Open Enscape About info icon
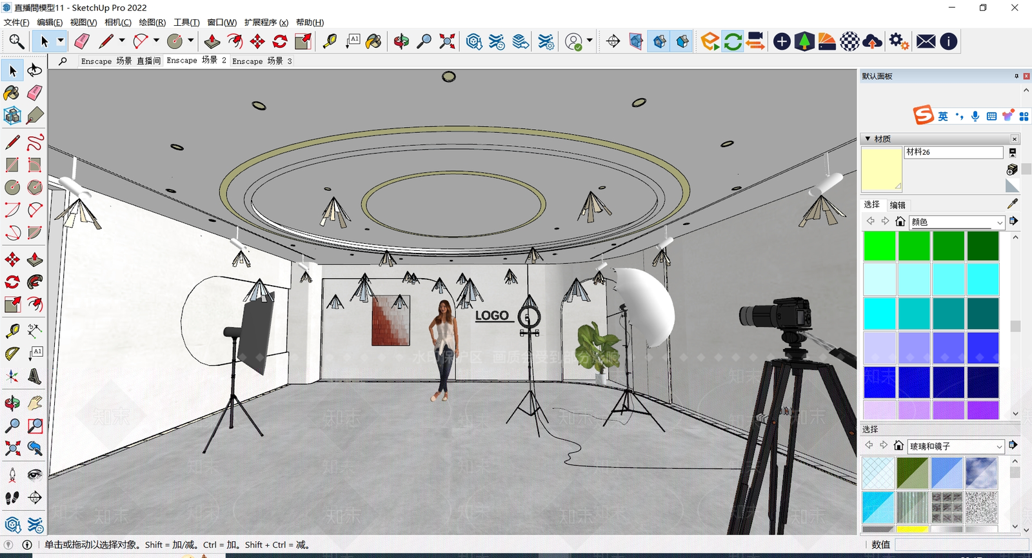Image resolution: width=1032 pixels, height=558 pixels. tap(948, 41)
